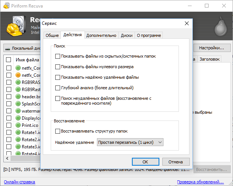Screen dimensions: 233x186
Task: Confirm the dialog with OK
Action: coord(145,162)
